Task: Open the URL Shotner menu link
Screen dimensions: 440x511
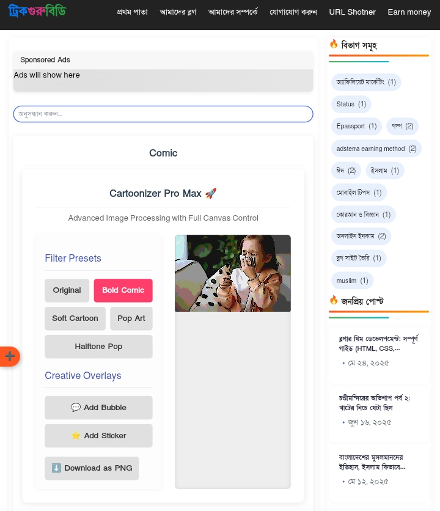Action: tap(352, 12)
